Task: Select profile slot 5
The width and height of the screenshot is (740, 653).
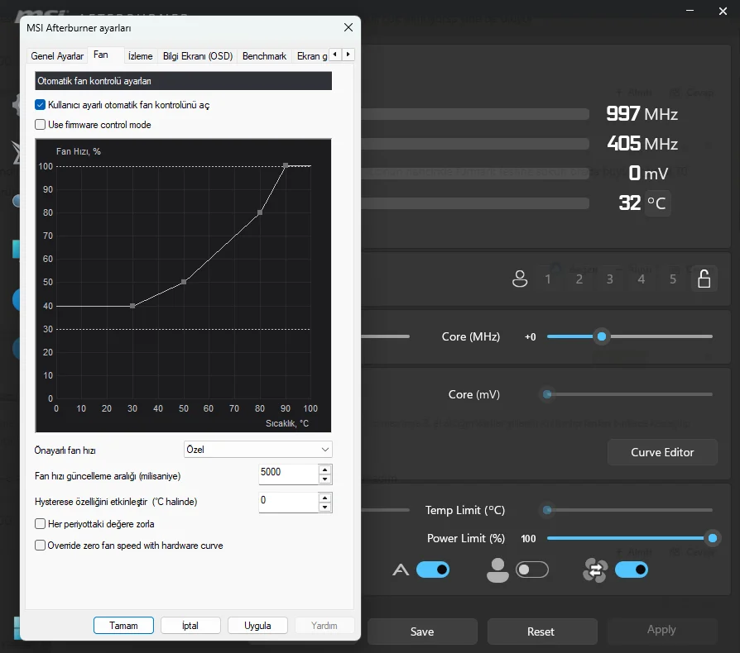Action: [673, 279]
